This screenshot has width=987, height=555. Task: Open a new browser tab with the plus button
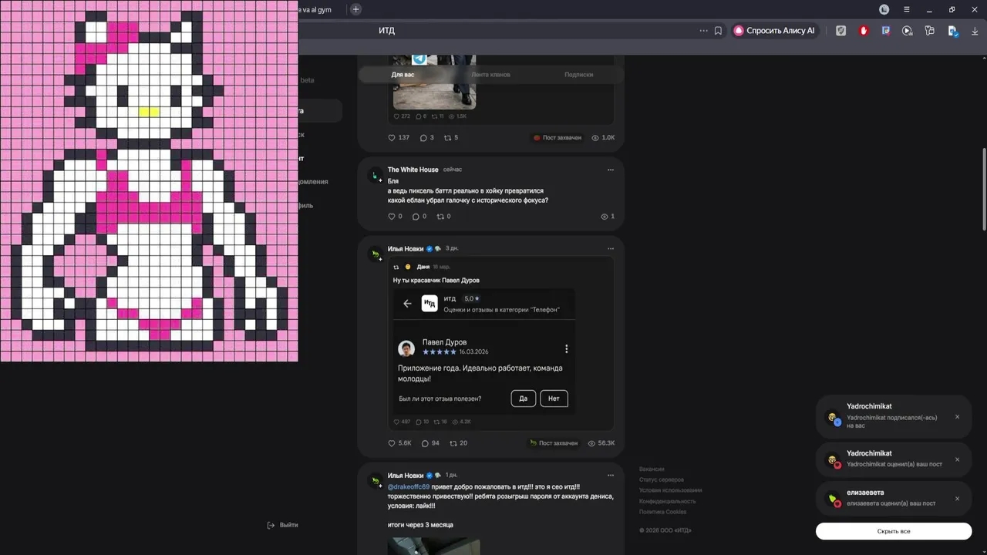[355, 9]
